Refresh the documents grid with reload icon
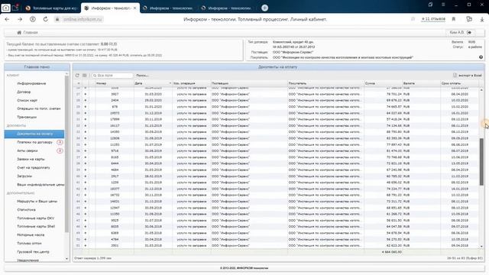Viewport: 489px width, 275px height. click(x=77, y=76)
